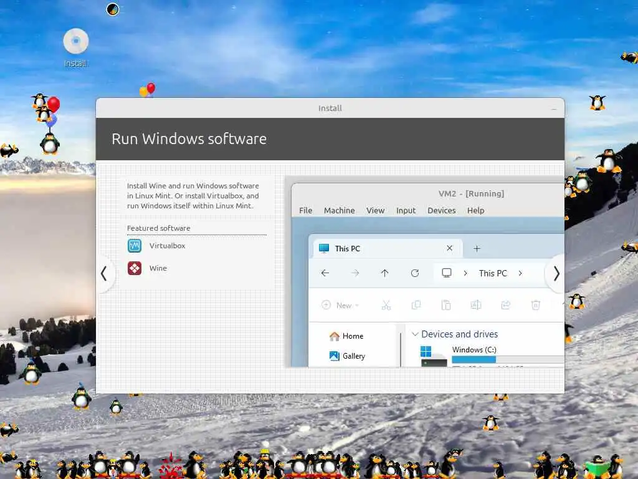Minimize the Install window
Screen dimensions: 638x479
554,109
